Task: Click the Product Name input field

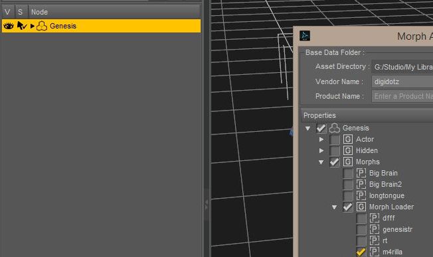Action: coord(402,96)
